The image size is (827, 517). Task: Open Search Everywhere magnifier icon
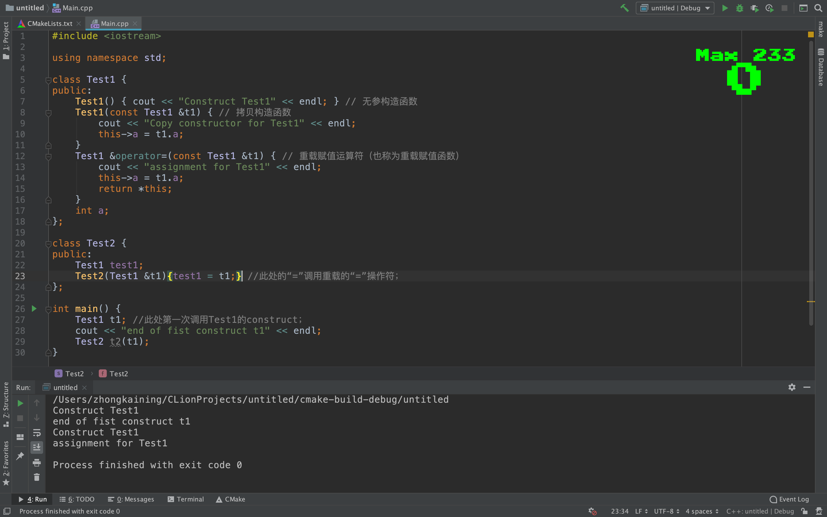[x=818, y=8]
